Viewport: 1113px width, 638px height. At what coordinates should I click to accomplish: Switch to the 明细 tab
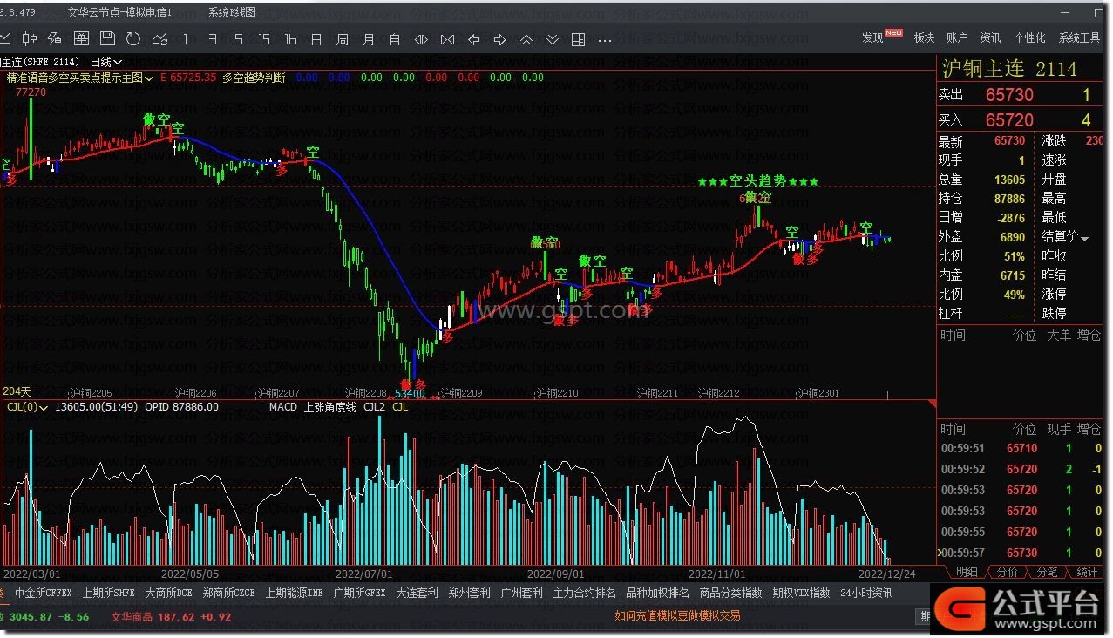point(967,572)
